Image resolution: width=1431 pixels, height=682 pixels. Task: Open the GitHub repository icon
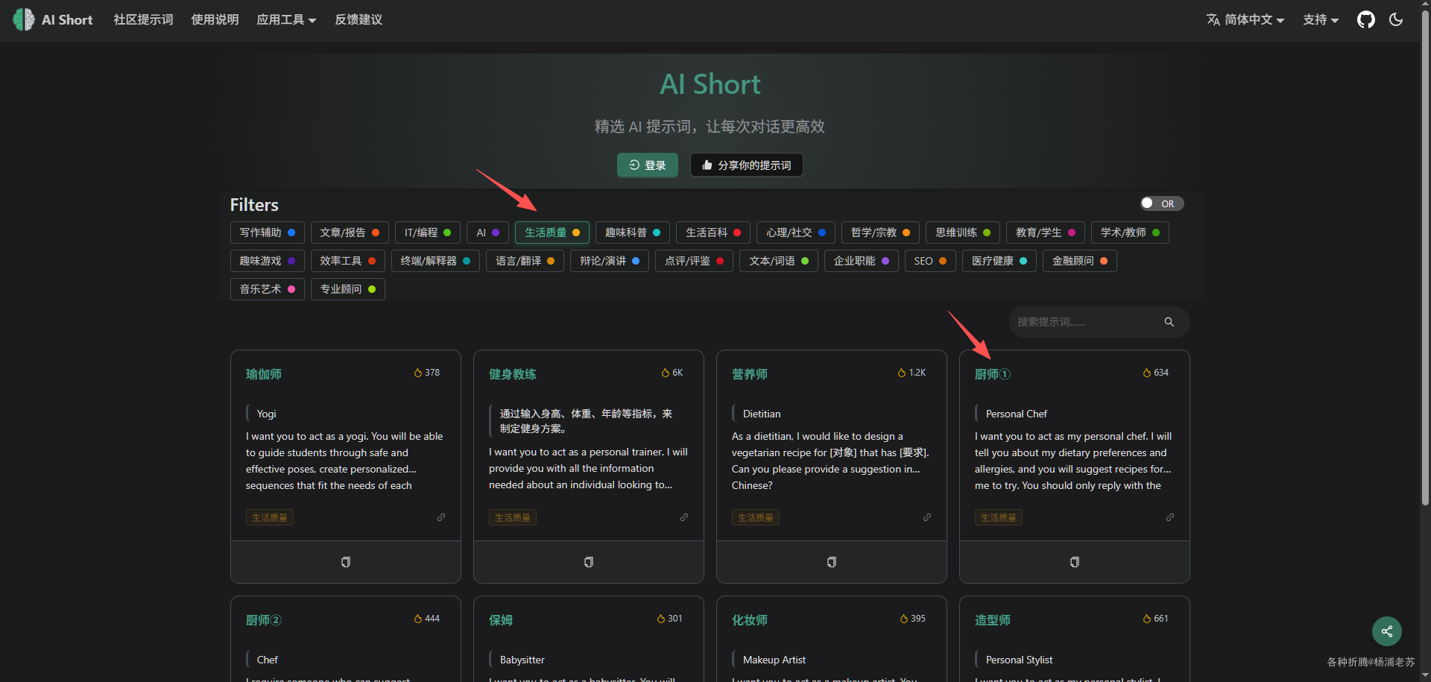coord(1365,19)
